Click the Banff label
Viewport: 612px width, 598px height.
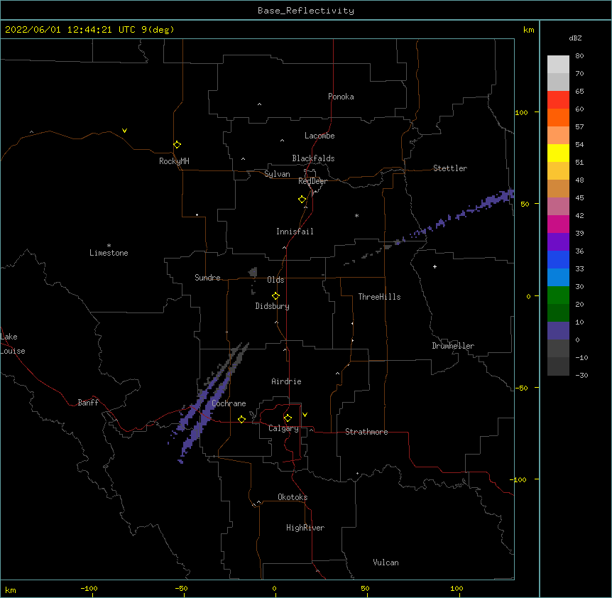click(88, 403)
